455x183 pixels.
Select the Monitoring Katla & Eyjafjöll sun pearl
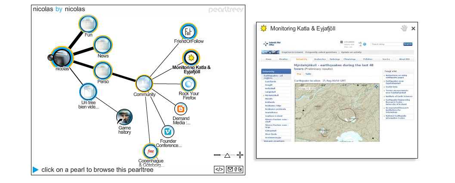click(191, 58)
